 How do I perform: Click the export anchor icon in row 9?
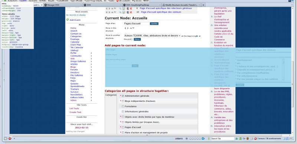pos(127,8)
